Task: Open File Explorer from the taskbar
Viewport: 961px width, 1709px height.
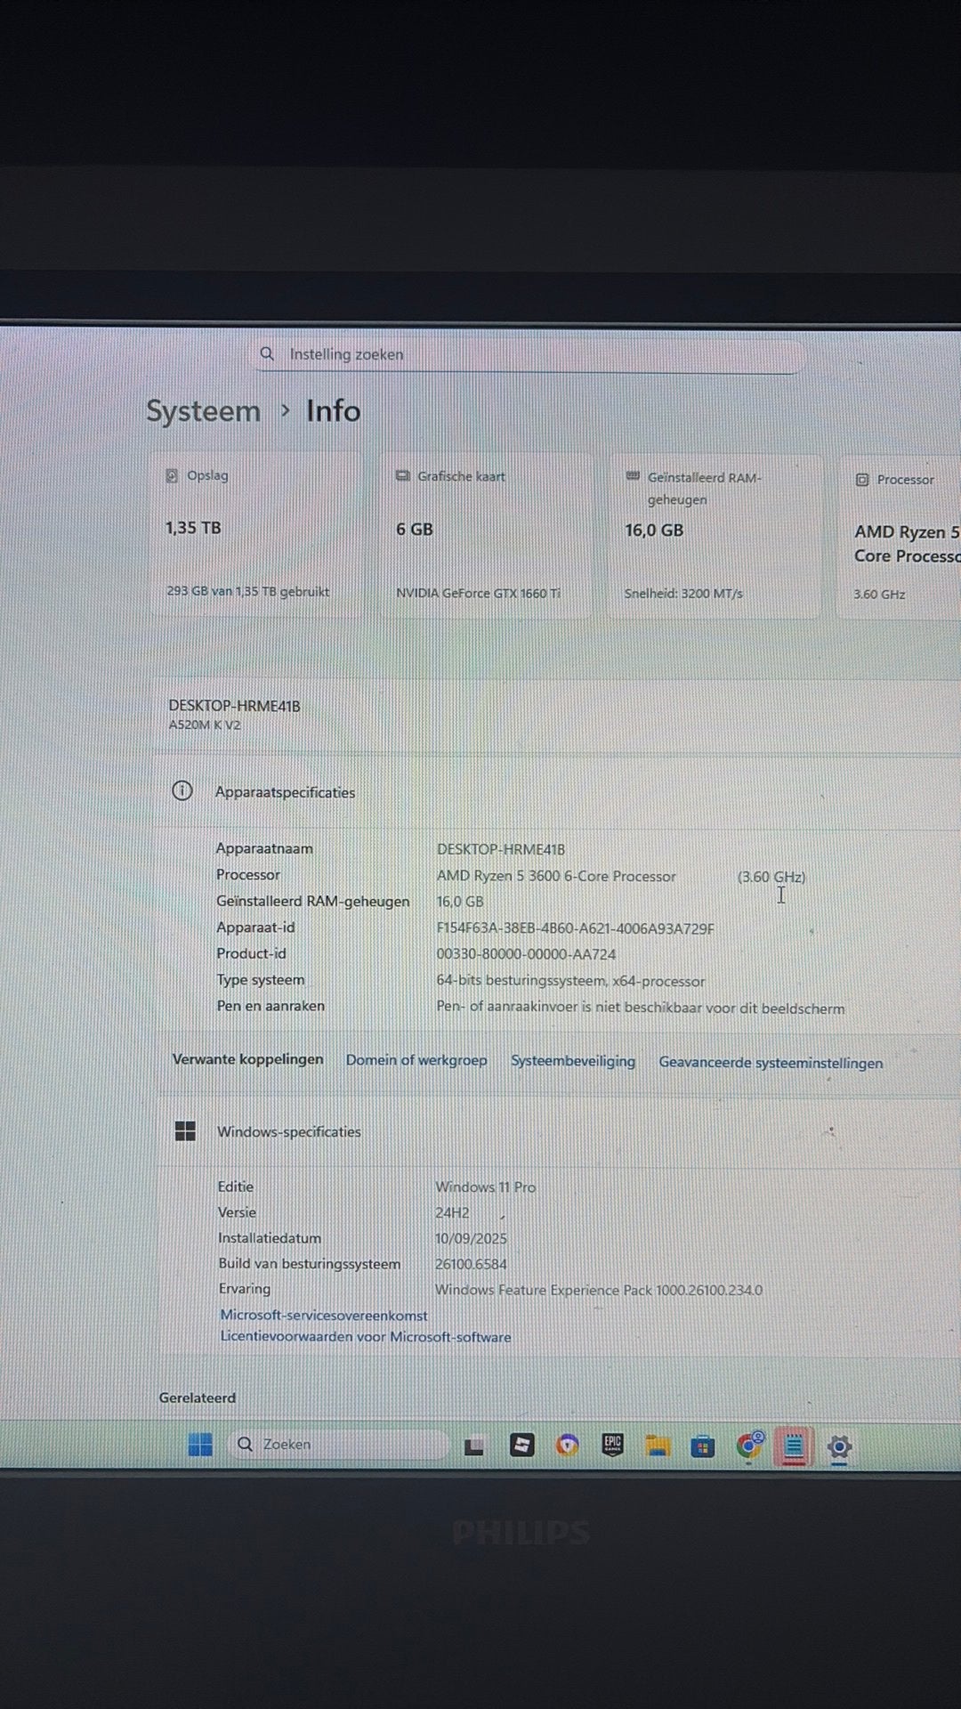Action: tap(658, 1446)
